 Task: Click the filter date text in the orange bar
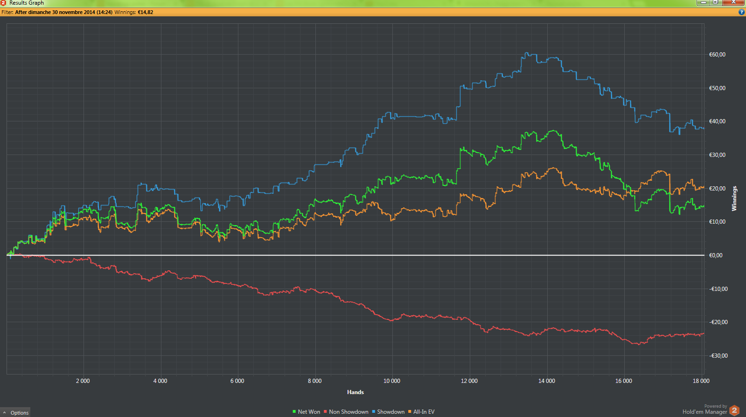(x=63, y=12)
